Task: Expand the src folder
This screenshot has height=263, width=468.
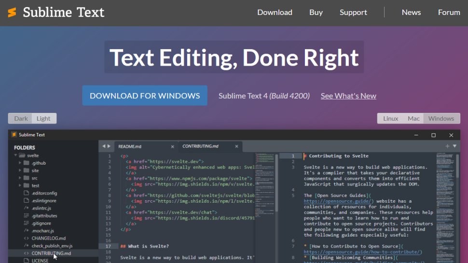Action: click(x=20, y=178)
